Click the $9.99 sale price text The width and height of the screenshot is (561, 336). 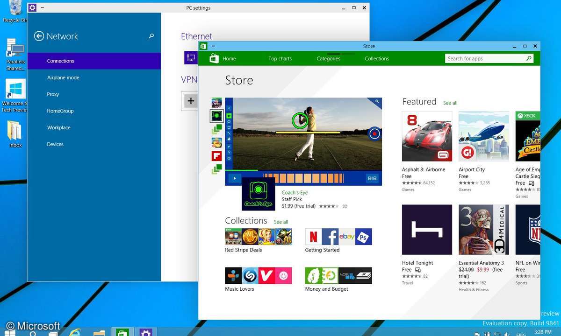(483, 269)
